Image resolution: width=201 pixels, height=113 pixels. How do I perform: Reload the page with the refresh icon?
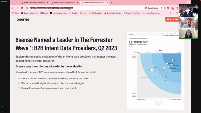coord(22,8)
